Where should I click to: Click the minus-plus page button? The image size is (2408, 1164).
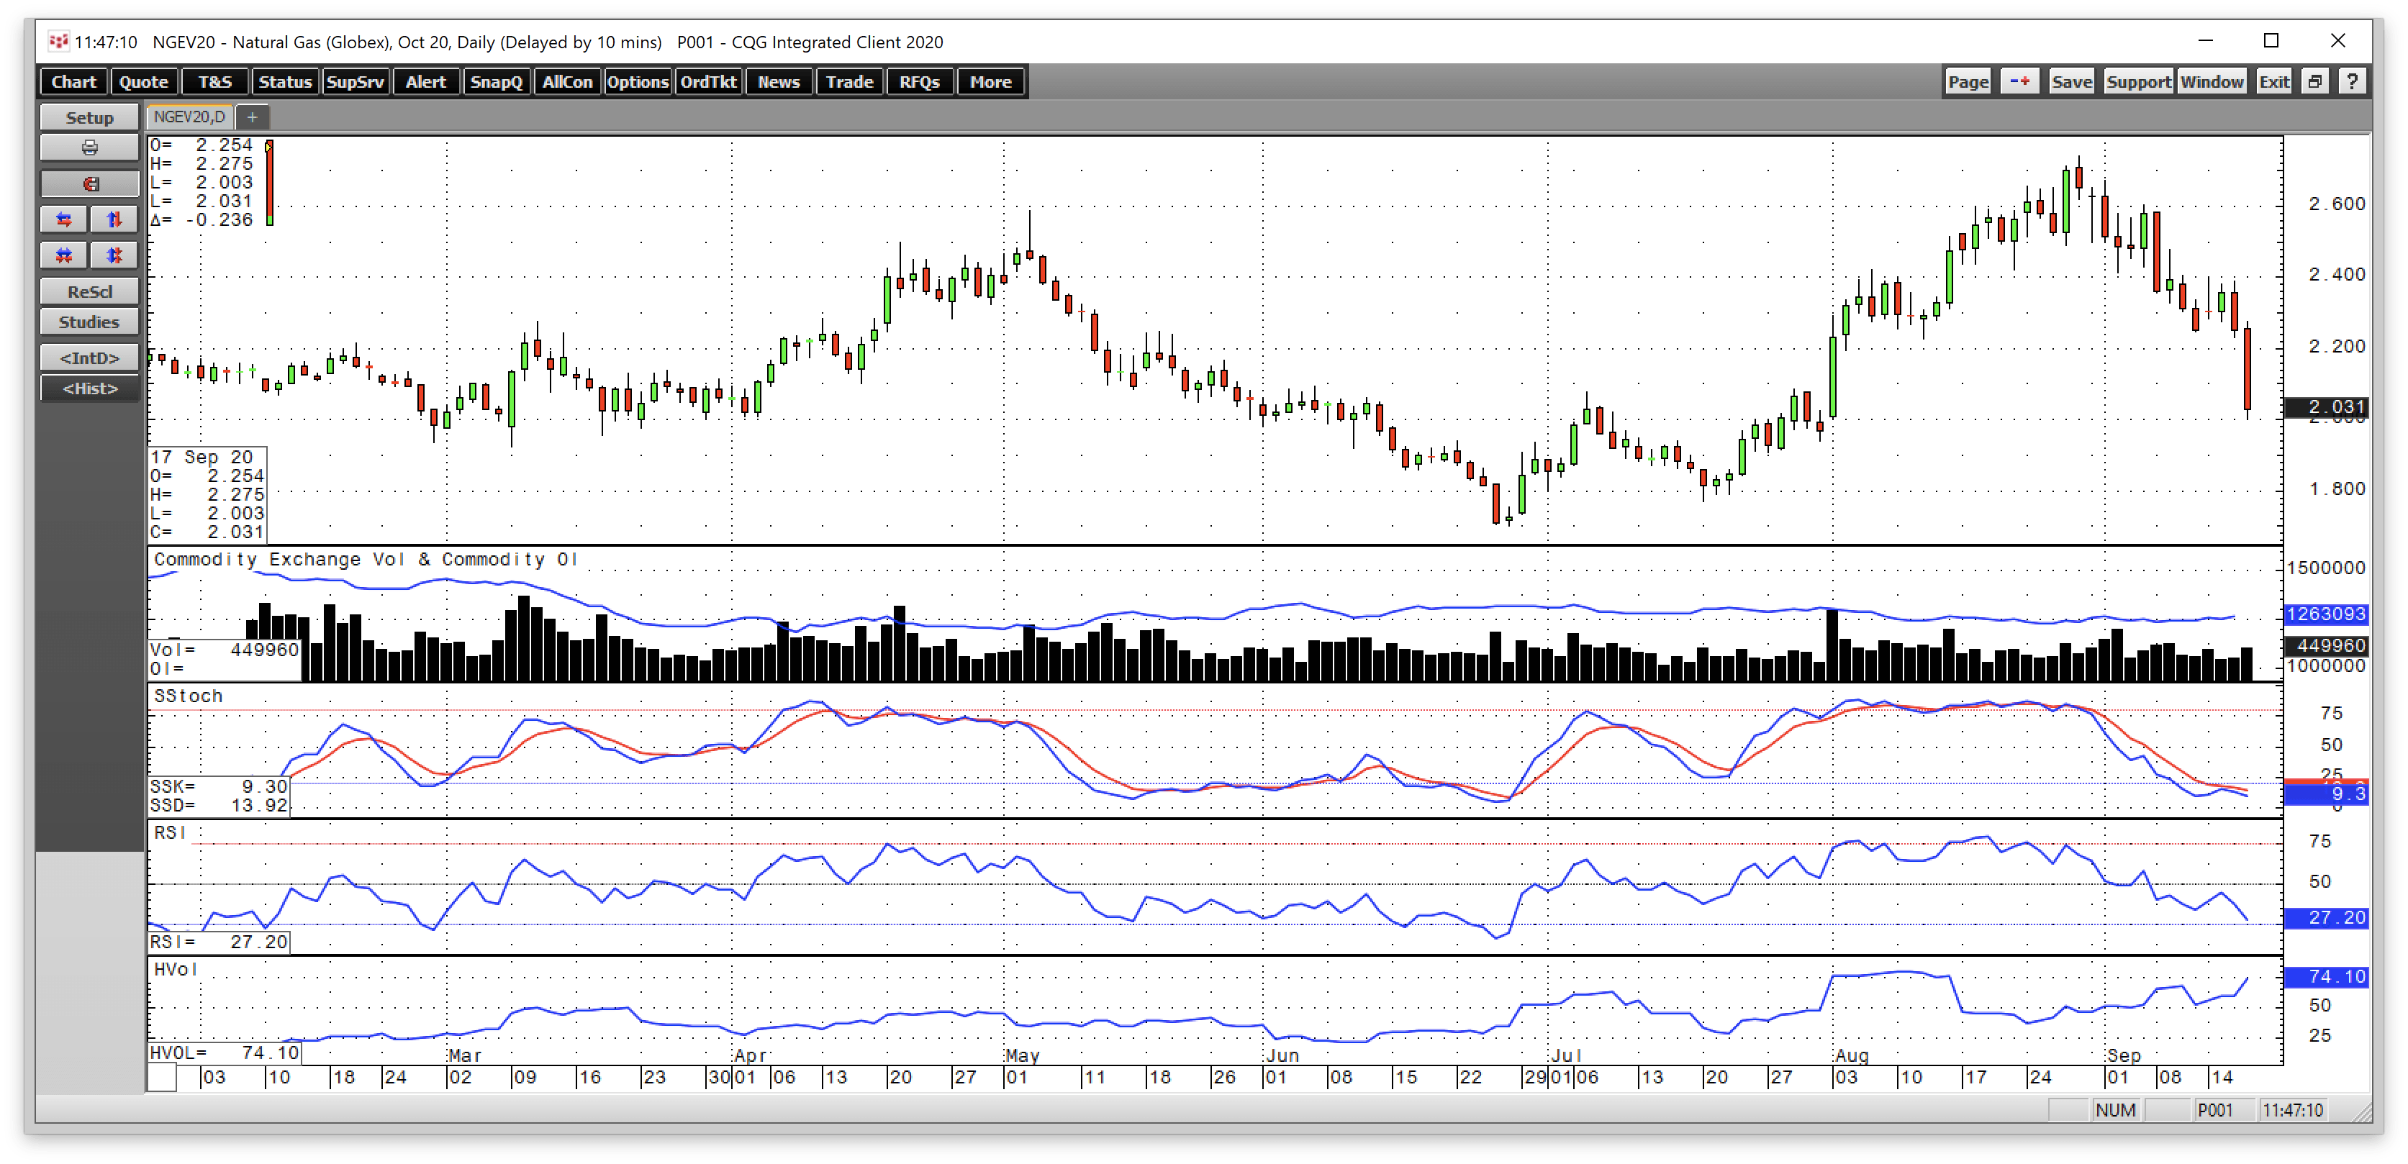(x=2019, y=82)
